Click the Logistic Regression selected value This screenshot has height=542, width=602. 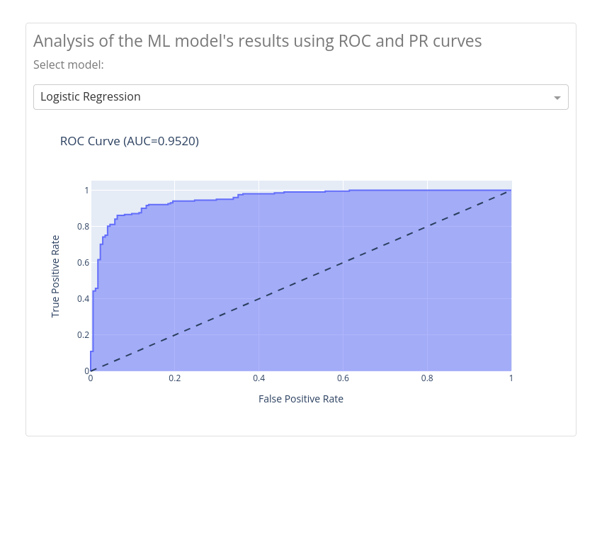[91, 97]
